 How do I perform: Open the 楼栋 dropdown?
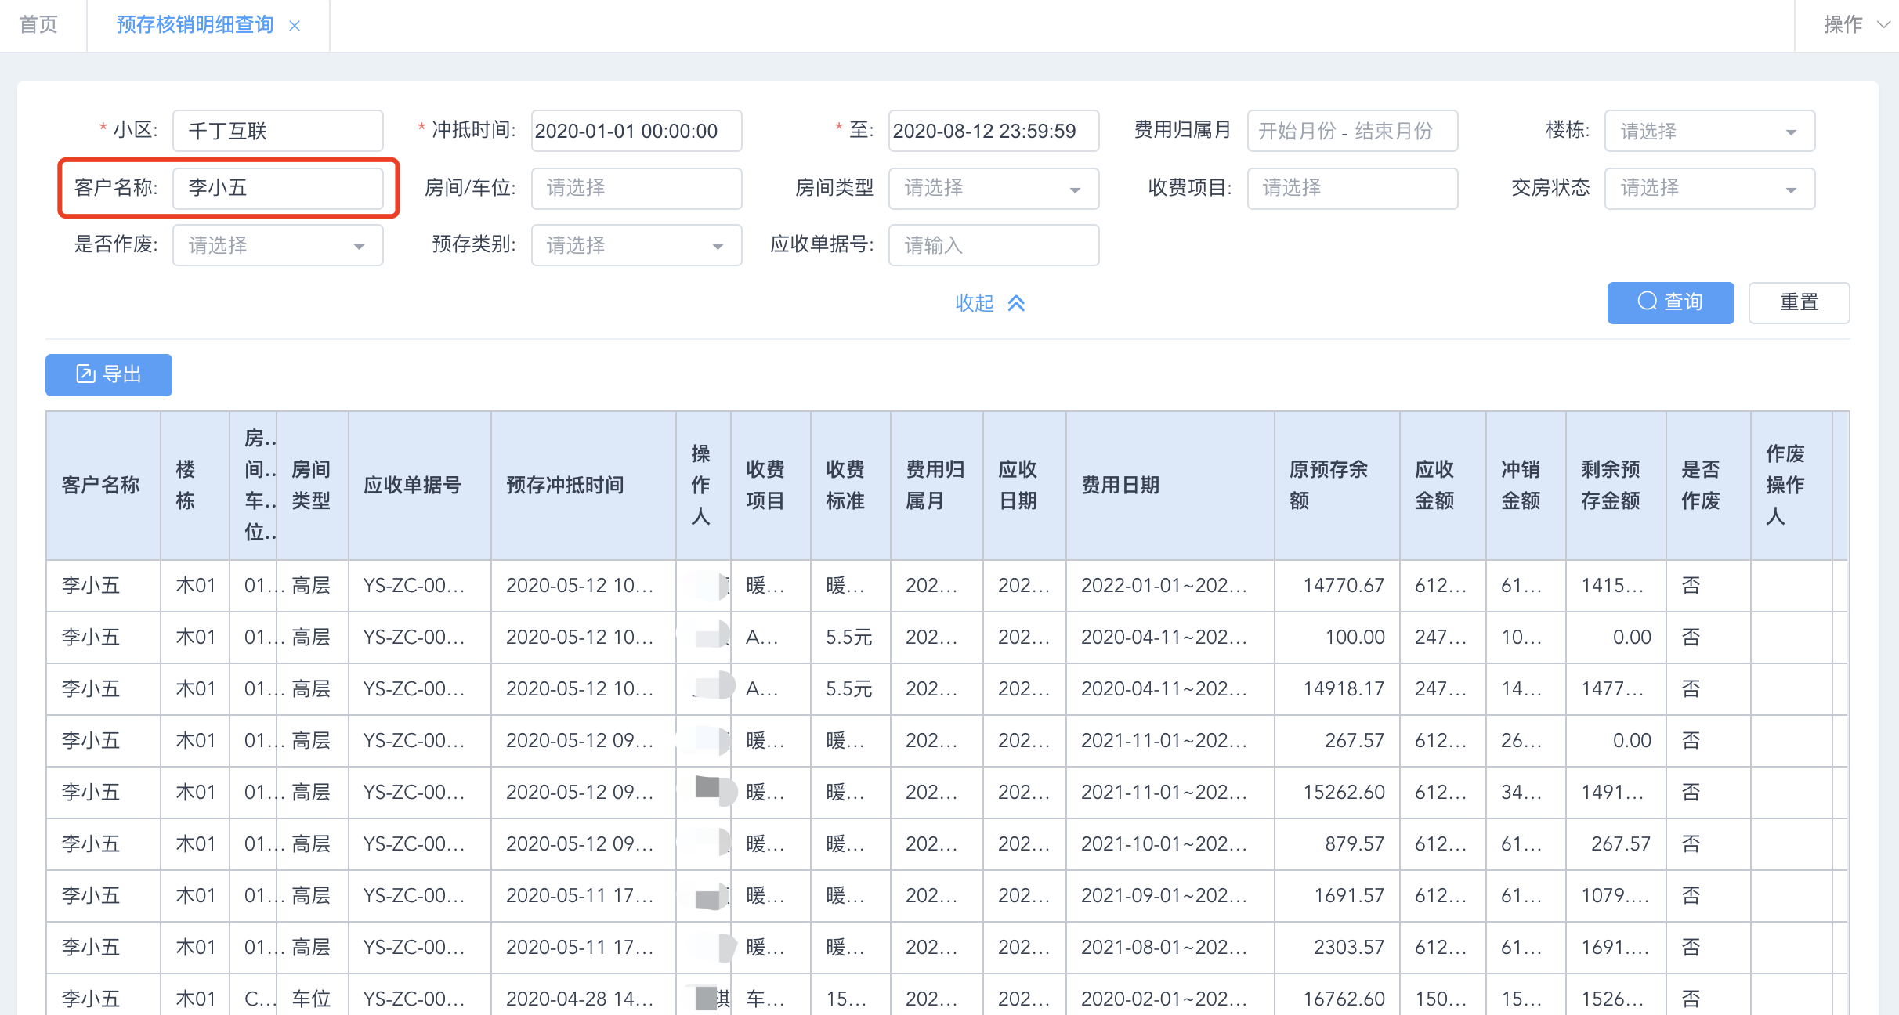[1709, 131]
